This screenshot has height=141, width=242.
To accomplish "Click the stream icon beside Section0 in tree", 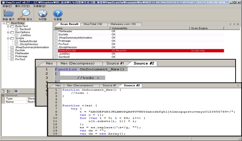I will coord(16,29).
